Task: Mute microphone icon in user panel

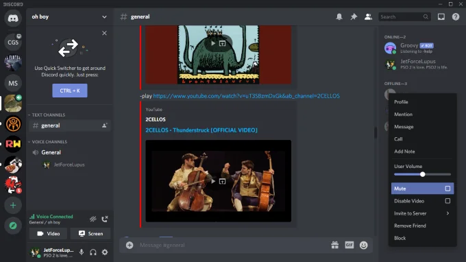Action: click(x=82, y=252)
